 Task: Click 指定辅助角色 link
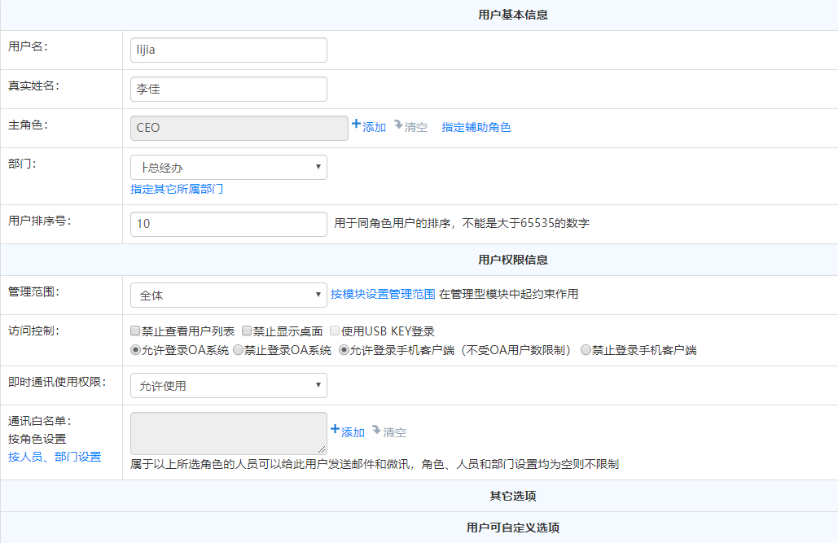coord(476,128)
